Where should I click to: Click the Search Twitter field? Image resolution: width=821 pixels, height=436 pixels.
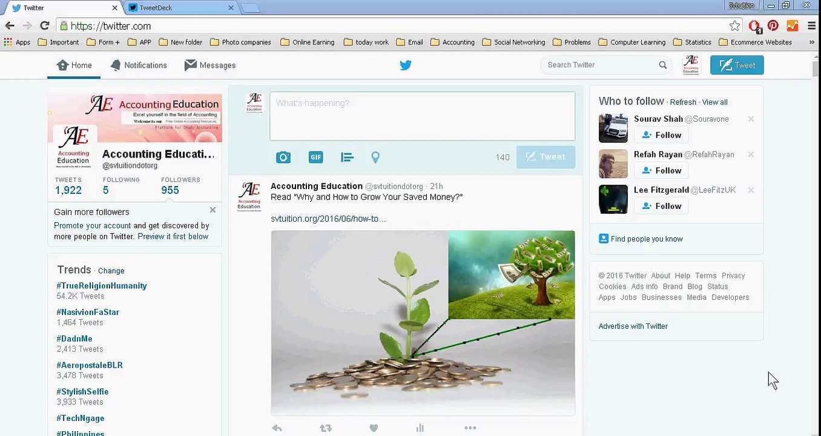599,65
